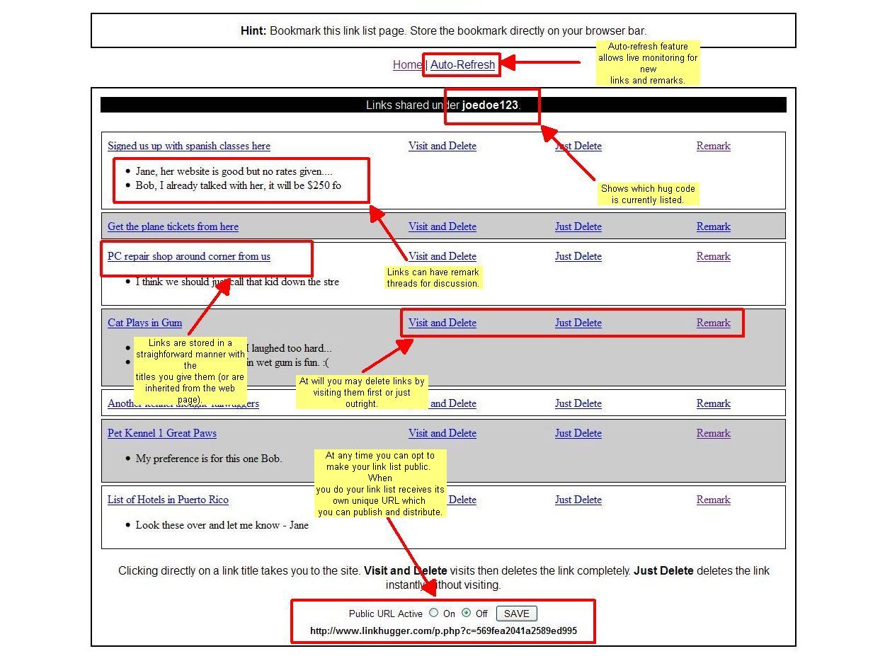Open the 'Cat Plays in Gum' link
Screen dimensions: 885x656
tap(145, 323)
